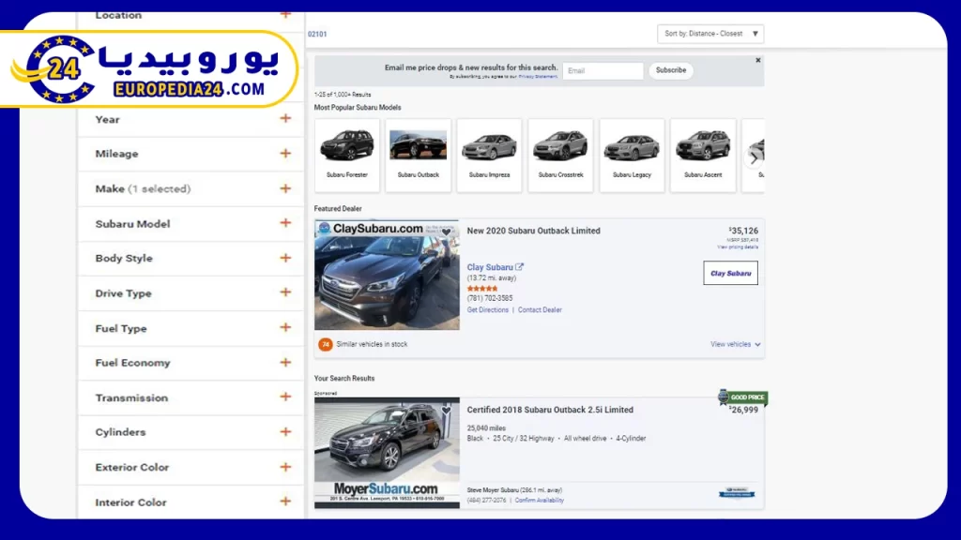Expand the Subaru Model filter plus icon

(x=285, y=223)
